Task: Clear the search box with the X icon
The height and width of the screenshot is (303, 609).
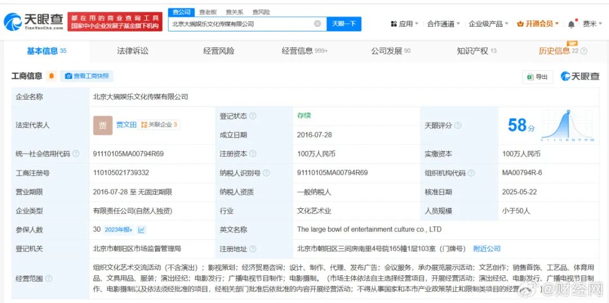Action: 317,24
